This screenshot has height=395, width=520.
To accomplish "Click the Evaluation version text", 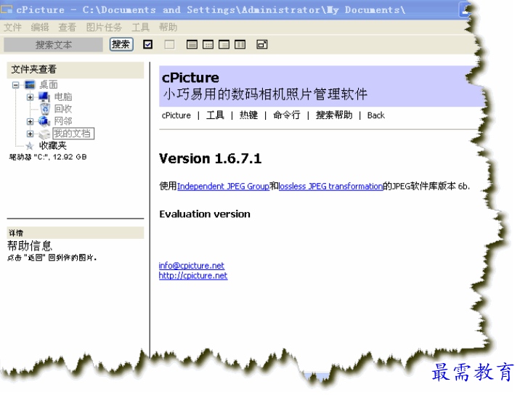I will pyautogui.click(x=205, y=214).
